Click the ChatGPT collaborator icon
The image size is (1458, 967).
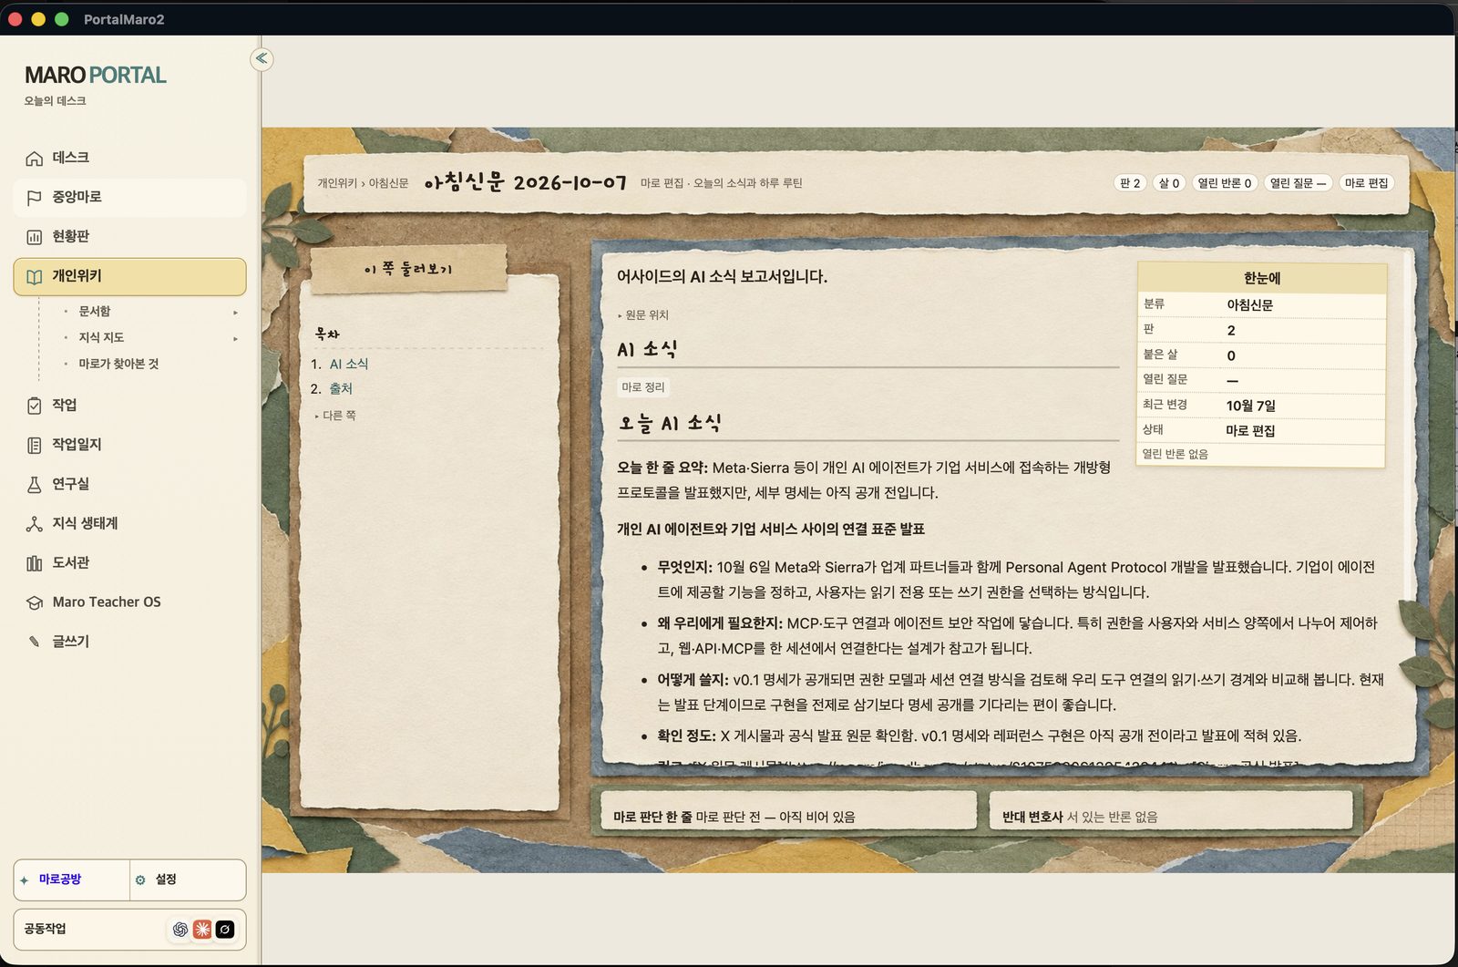[x=180, y=929]
